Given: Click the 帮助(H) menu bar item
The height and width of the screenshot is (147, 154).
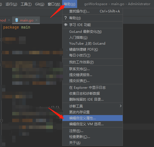Looking at the screenshot, I should pos(70,4).
